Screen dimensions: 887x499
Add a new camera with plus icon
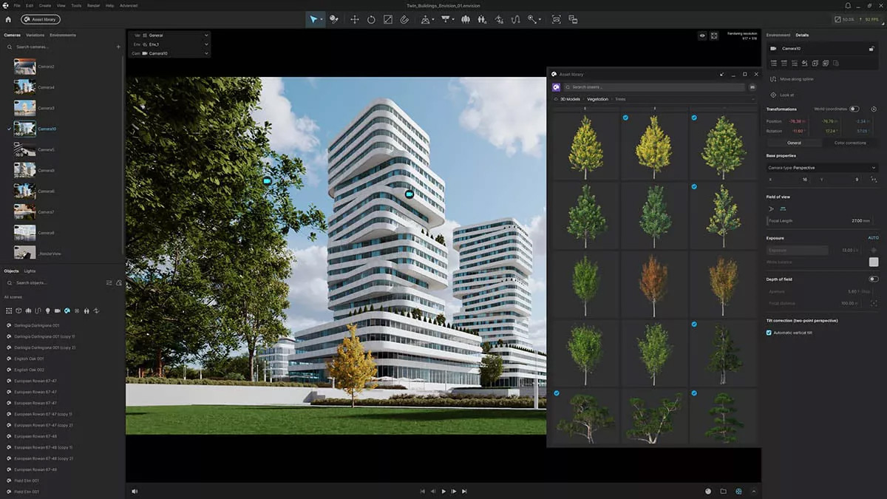pyautogui.click(x=118, y=47)
